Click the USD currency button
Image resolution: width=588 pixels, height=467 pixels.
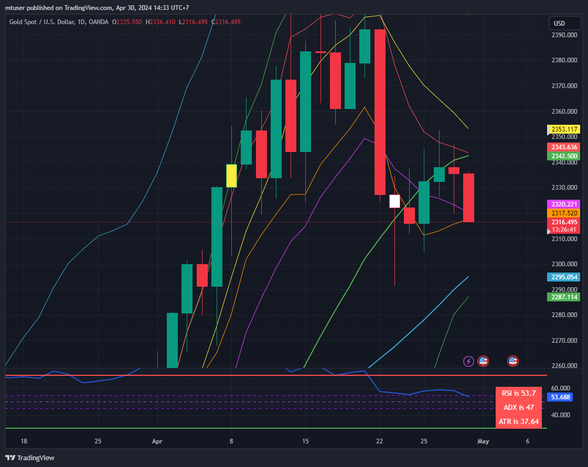pos(564,23)
